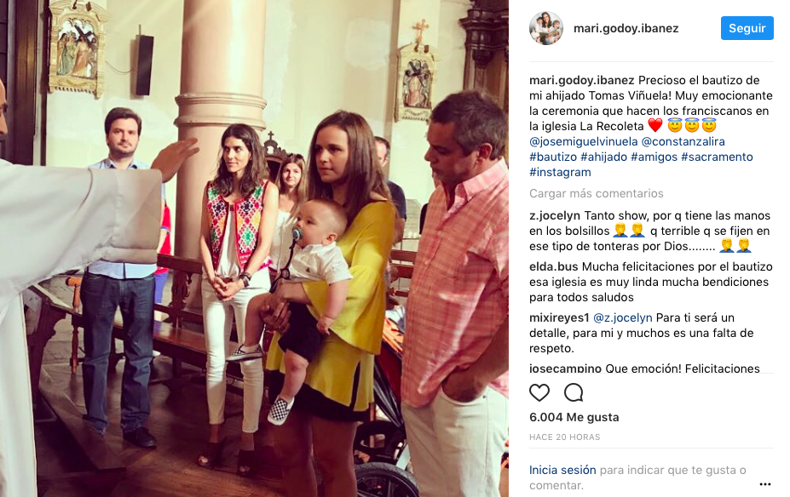Click the baptism photo

[254, 248]
